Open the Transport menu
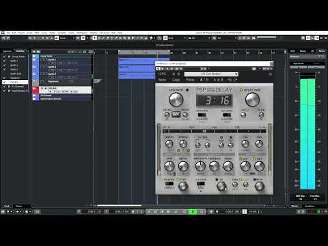This screenshot has width=328, height=246. click(x=61, y=33)
